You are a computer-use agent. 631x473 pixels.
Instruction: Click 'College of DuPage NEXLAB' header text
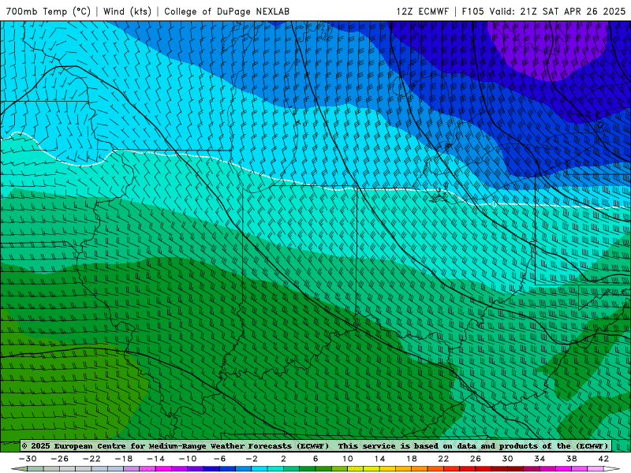(226, 11)
